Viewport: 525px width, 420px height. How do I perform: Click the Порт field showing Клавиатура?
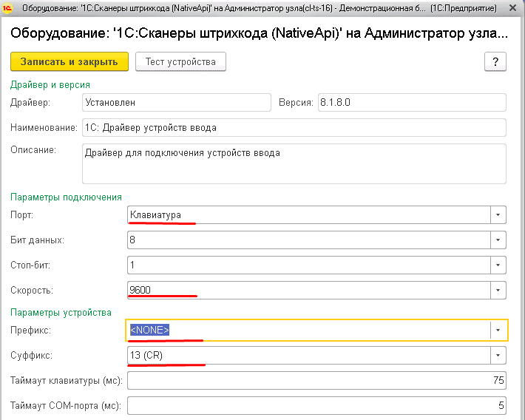tap(309, 214)
